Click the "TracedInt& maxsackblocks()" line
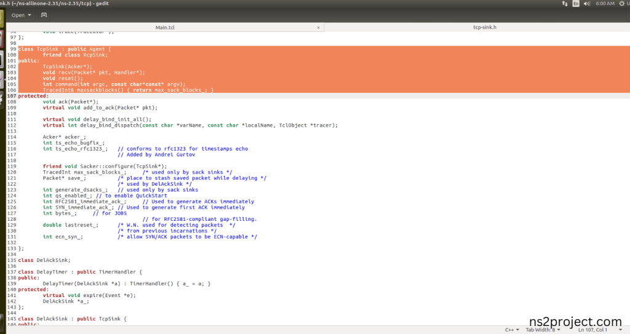The width and height of the screenshot is (630, 334). (128, 90)
